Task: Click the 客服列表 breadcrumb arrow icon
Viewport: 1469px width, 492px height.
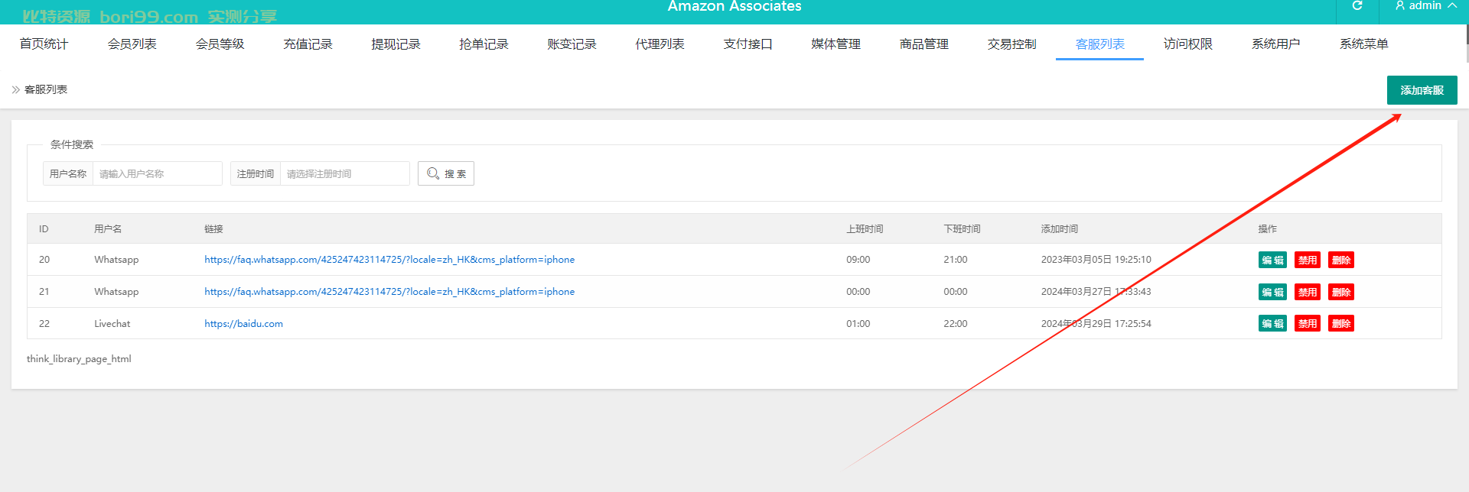Action: [15, 89]
